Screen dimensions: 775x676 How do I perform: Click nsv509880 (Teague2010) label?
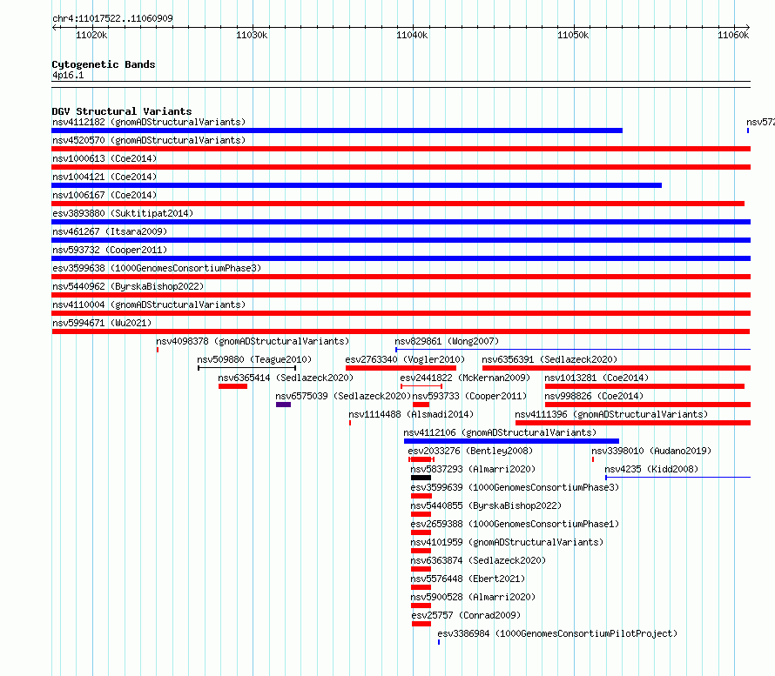(x=254, y=359)
